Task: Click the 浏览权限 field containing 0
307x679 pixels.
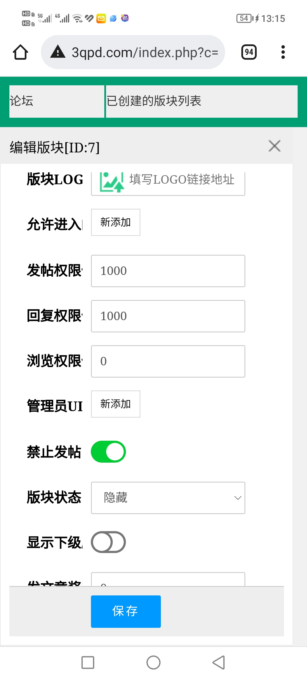Action: click(168, 361)
